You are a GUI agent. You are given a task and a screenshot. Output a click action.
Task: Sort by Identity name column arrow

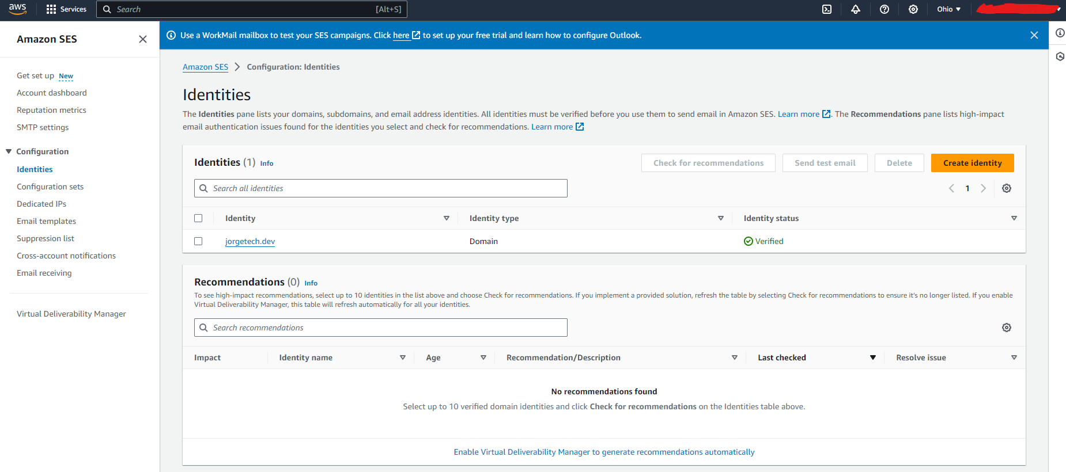click(403, 357)
